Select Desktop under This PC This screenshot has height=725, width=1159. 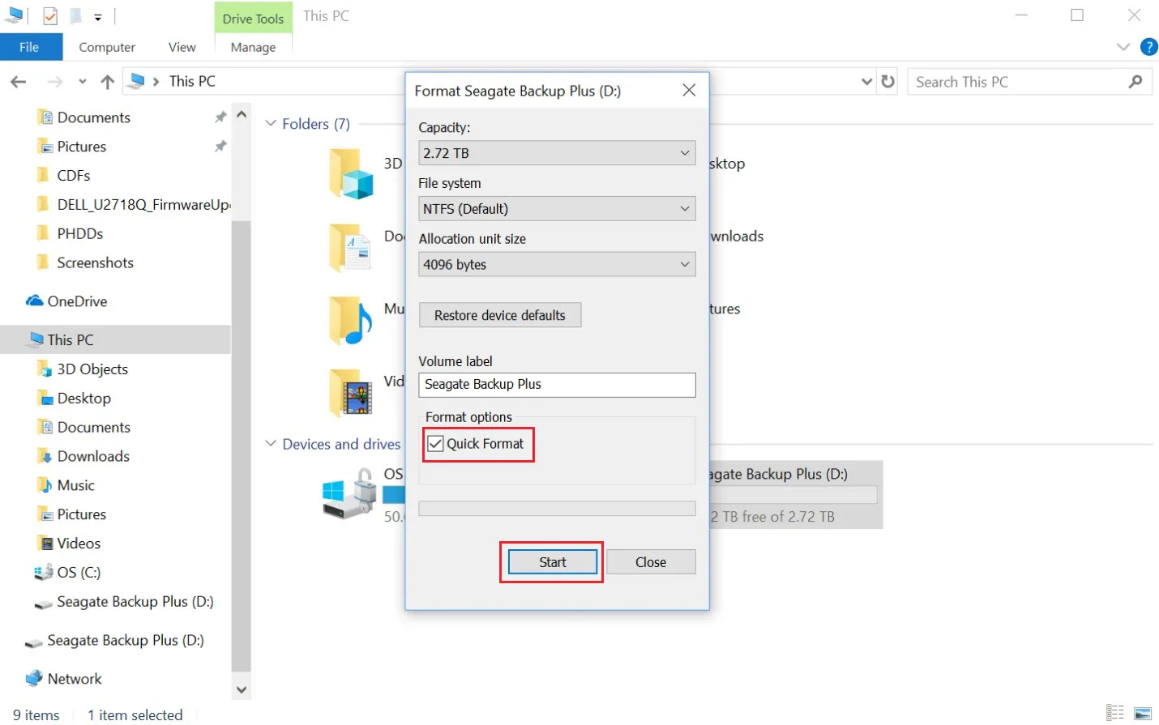(x=74, y=399)
